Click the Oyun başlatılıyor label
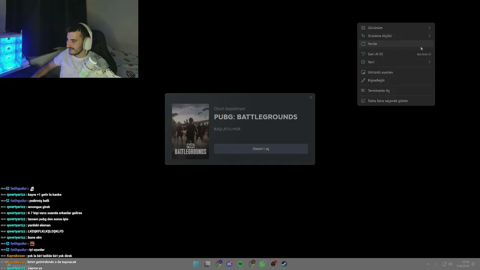Screen dimensions: 480x270 [230, 109]
